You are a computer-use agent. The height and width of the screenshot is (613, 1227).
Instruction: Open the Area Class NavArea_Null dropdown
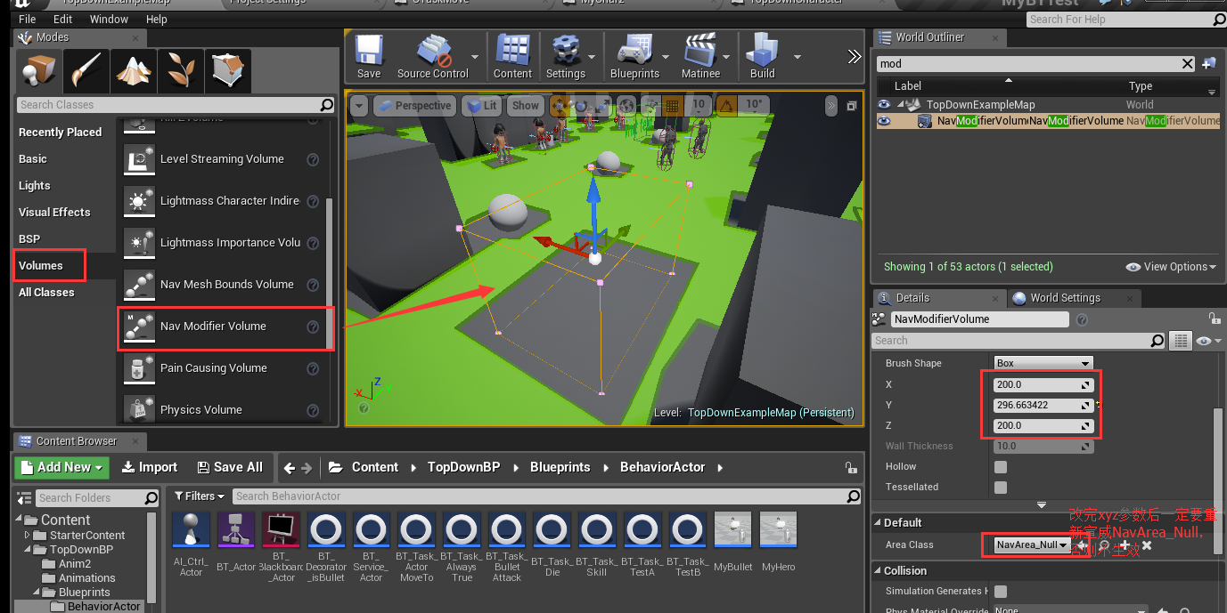(1032, 544)
